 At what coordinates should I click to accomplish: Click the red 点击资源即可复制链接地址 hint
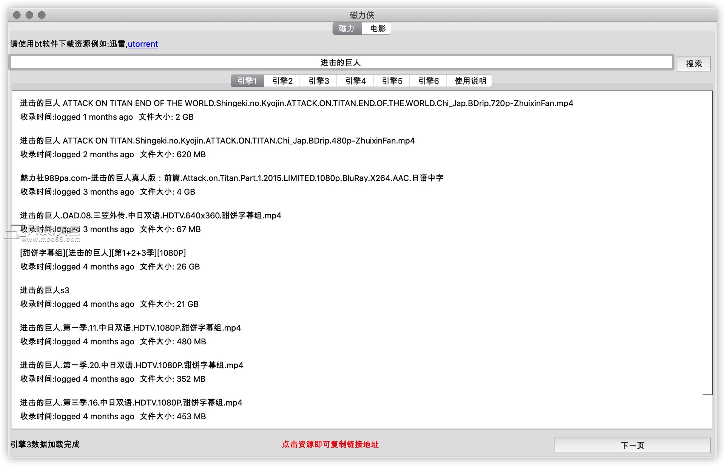click(x=330, y=444)
